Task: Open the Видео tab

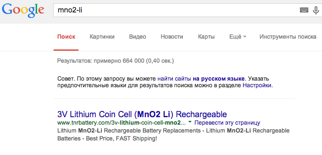Action: (138, 37)
